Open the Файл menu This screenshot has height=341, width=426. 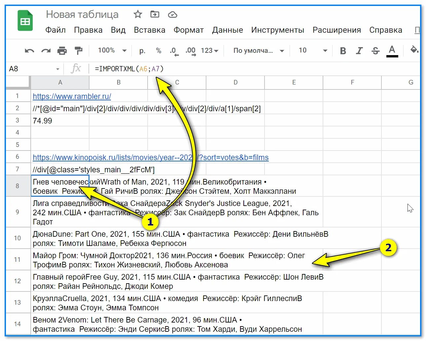tap(55, 30)
